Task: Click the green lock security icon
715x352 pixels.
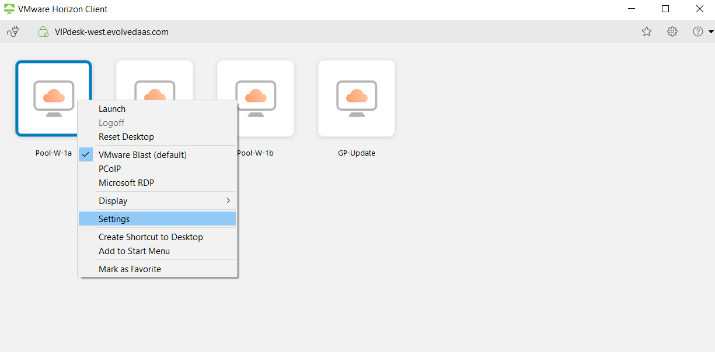Action: (43, 32)
